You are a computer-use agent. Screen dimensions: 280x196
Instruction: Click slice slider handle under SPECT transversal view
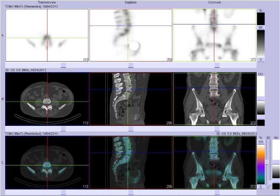pyautogui.click(x=63, y=65)
